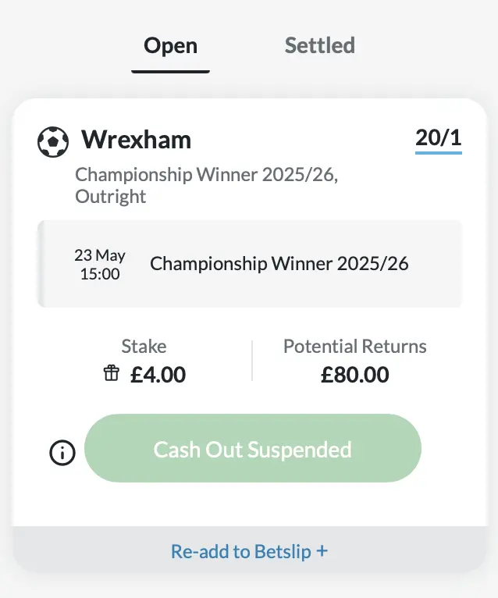Click the Potential Returns label

tap(354, 347)
